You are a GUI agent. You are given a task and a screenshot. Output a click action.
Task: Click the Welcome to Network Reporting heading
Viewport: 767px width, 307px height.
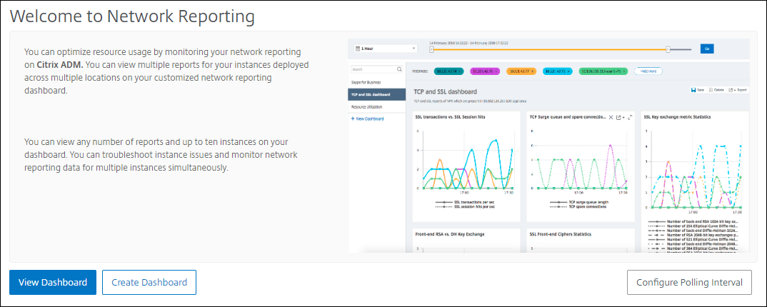pos(132,16)
